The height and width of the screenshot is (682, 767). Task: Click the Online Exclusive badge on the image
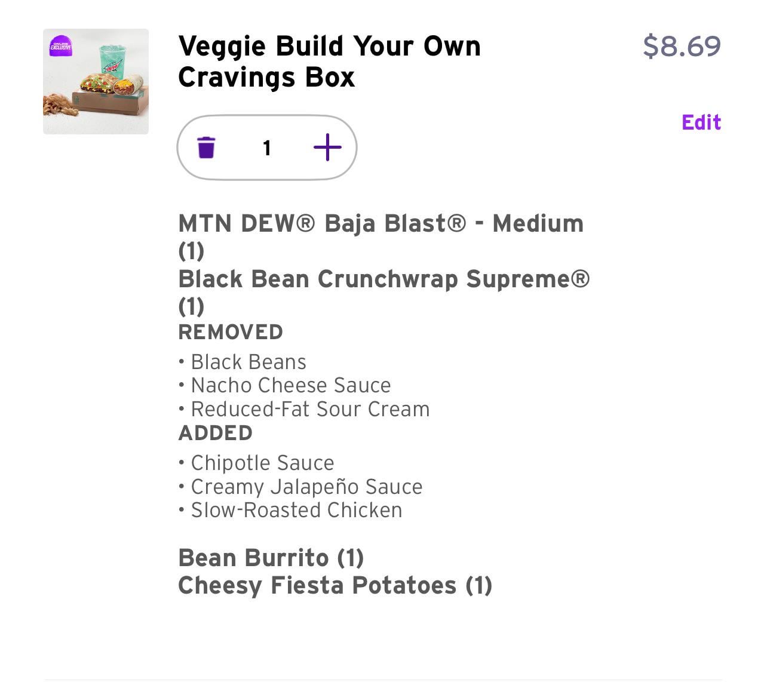[x=61, y=46]
